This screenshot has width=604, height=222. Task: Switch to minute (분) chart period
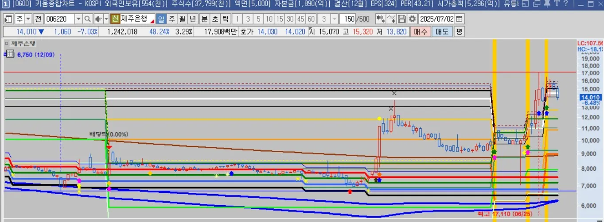coord(204,19)
